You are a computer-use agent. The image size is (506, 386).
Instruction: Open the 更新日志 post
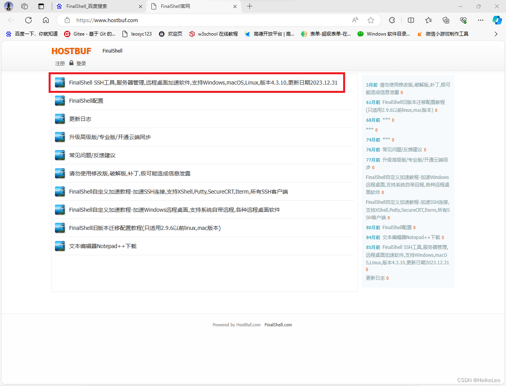point(80,119)
